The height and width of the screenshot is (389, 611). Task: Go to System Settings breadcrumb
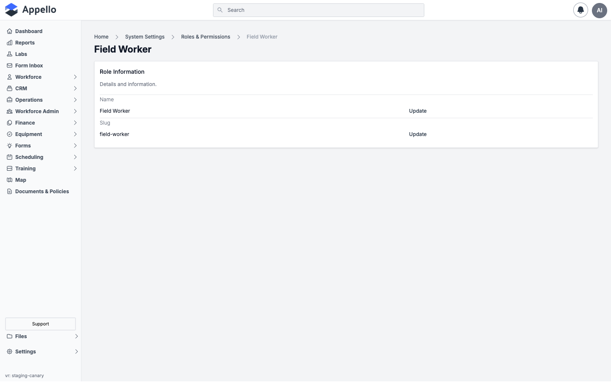(x=145, y=37)
